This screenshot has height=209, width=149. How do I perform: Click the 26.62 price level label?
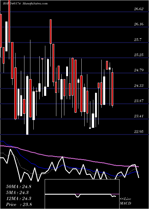(x=139, y=9)
